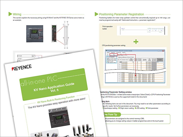Select Point parameter flag icon in tree
The image size is (183, 137).
pos(108,57)
